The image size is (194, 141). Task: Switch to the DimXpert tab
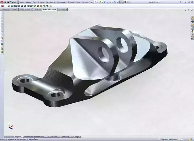pos(37,9)
